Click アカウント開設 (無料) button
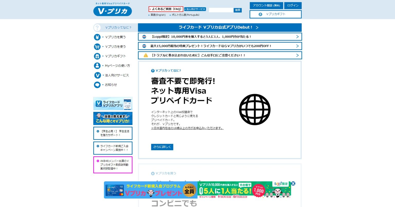Screen dimensions: 395x207 click(x=266, y=5)
